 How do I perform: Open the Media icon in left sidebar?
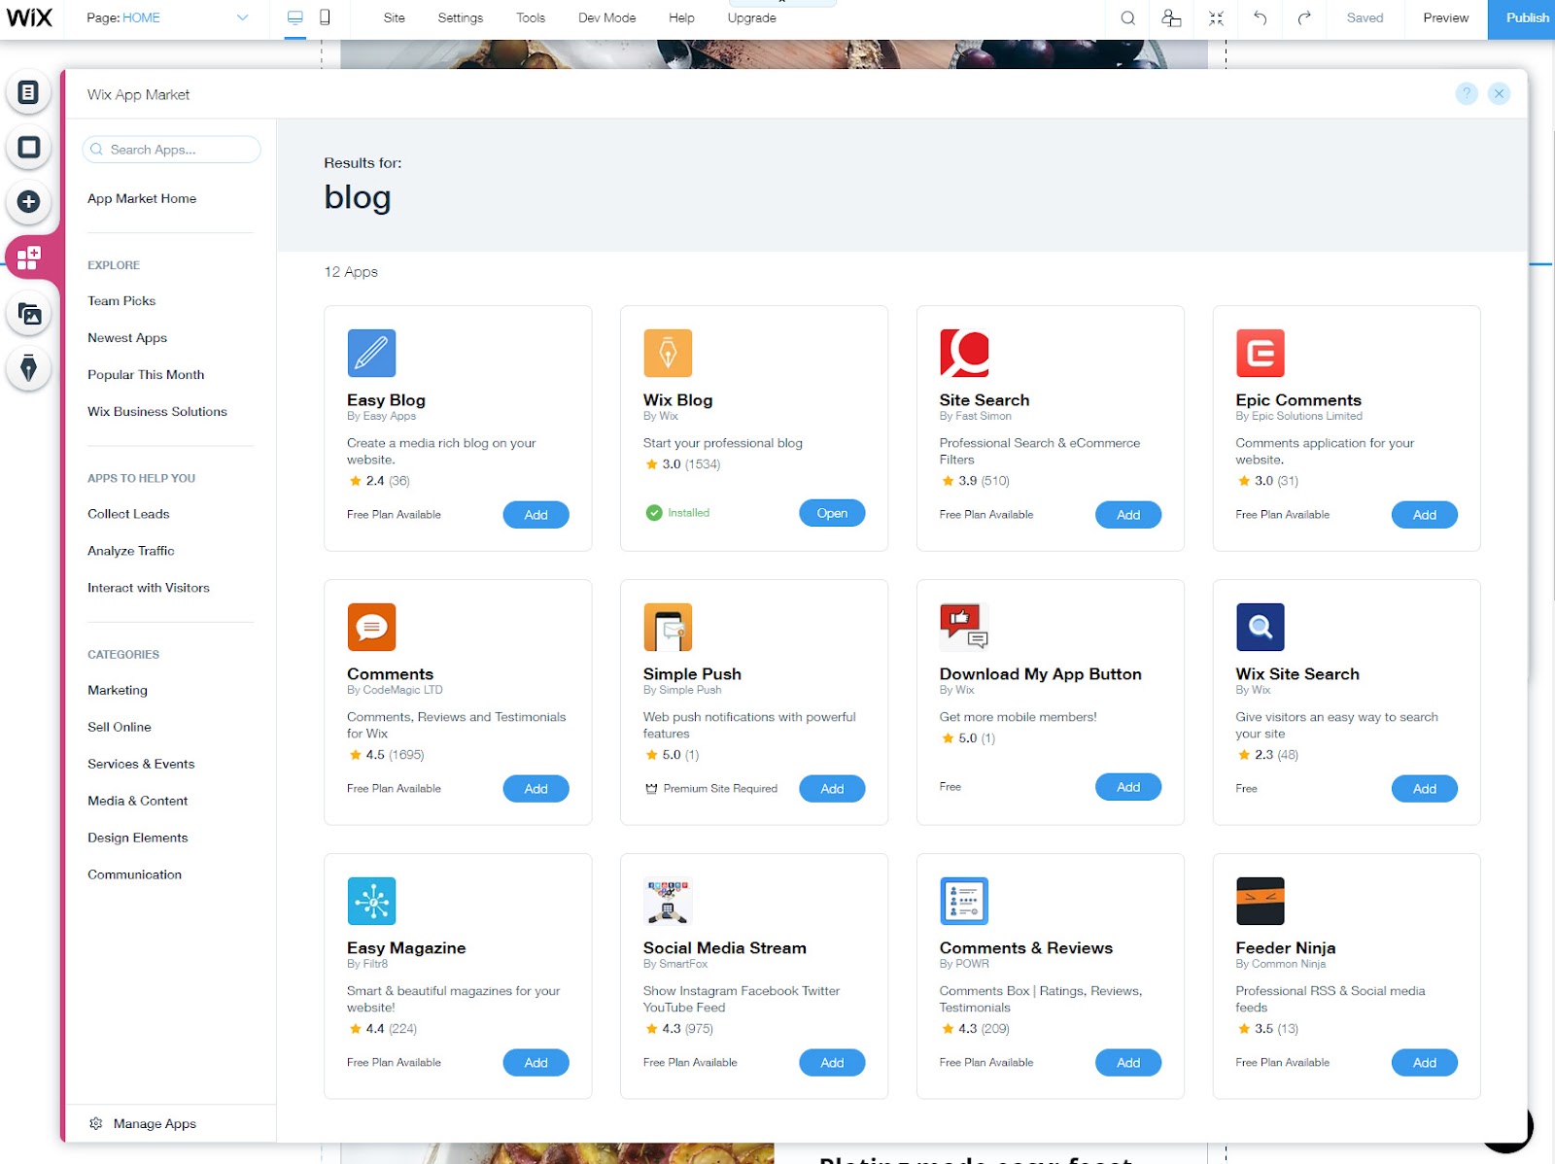[28, 314]
